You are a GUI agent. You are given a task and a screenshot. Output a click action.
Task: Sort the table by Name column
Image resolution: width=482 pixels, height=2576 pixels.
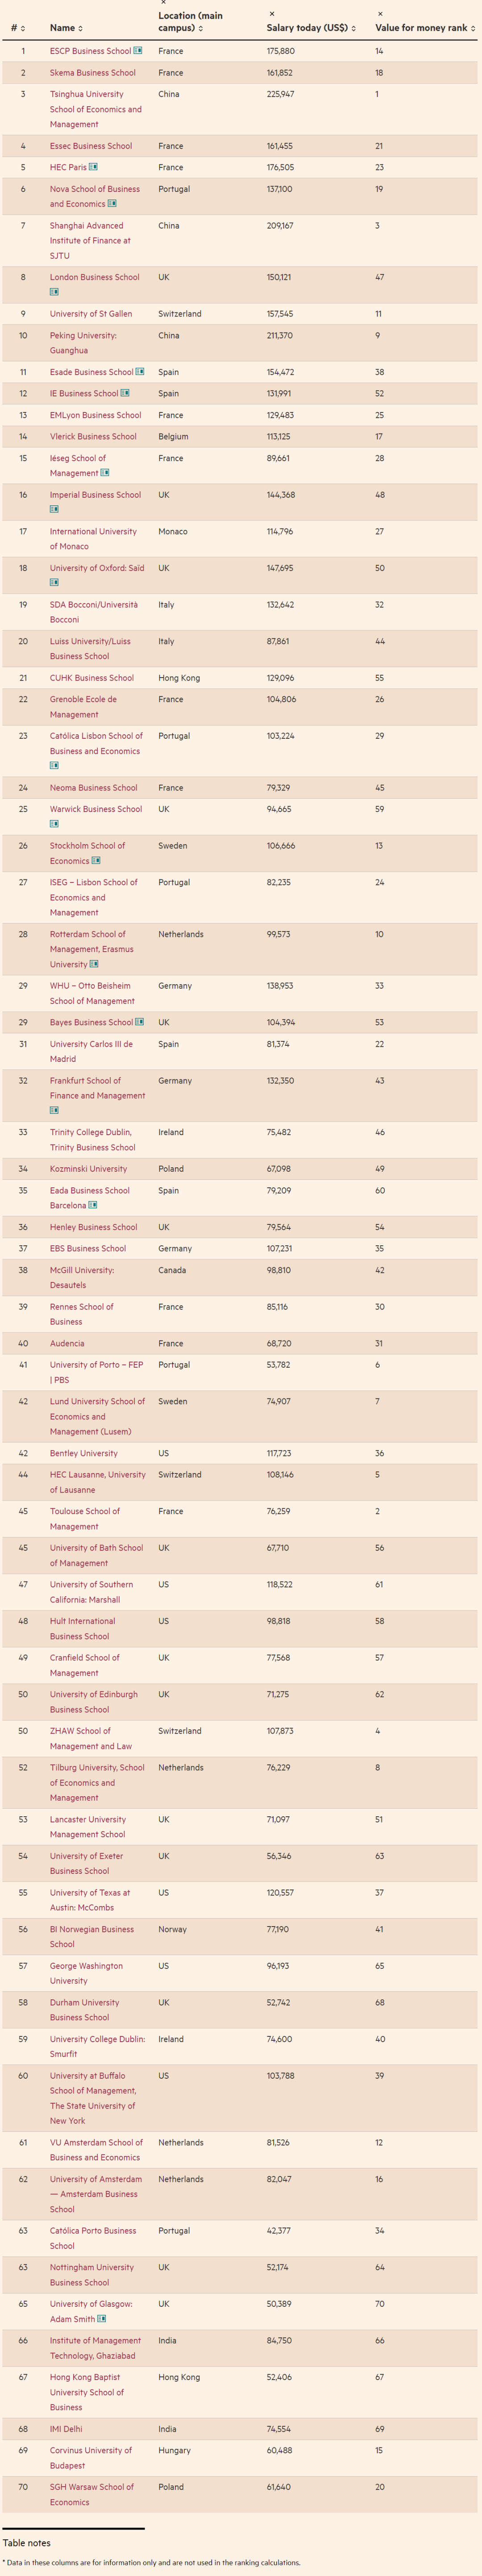[x=67, y=28]
